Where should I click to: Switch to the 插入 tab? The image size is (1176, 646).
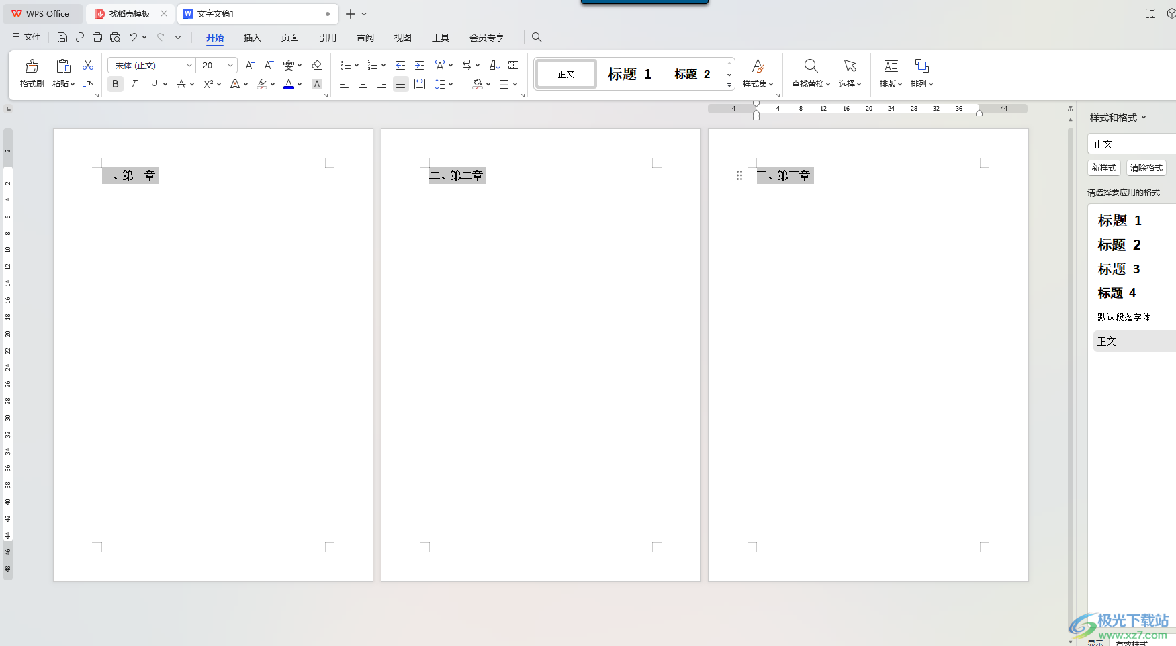[x=252, y=38]
